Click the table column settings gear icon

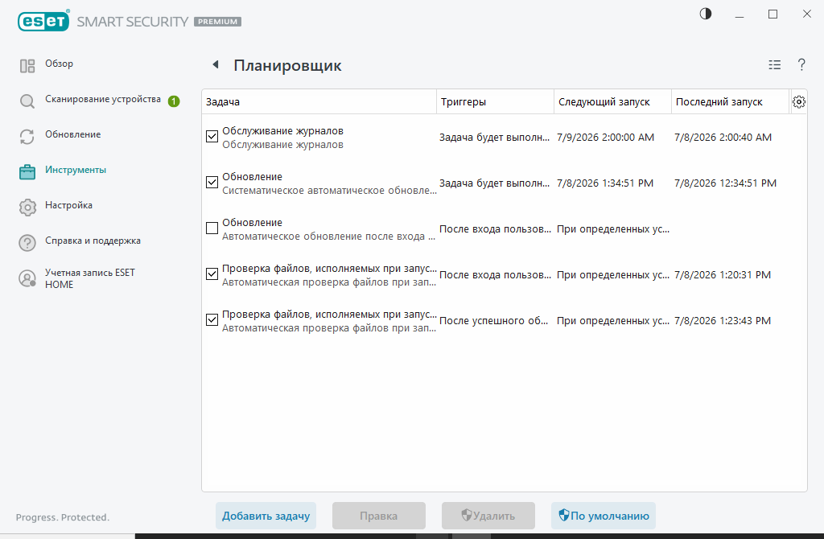coord(799,102)
